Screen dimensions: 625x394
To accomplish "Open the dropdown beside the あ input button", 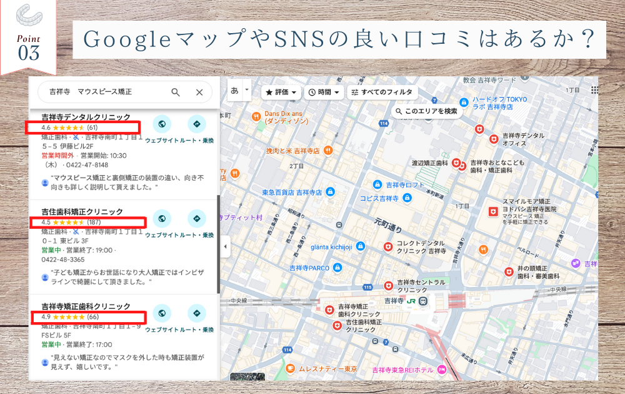I will pos(246,91).
